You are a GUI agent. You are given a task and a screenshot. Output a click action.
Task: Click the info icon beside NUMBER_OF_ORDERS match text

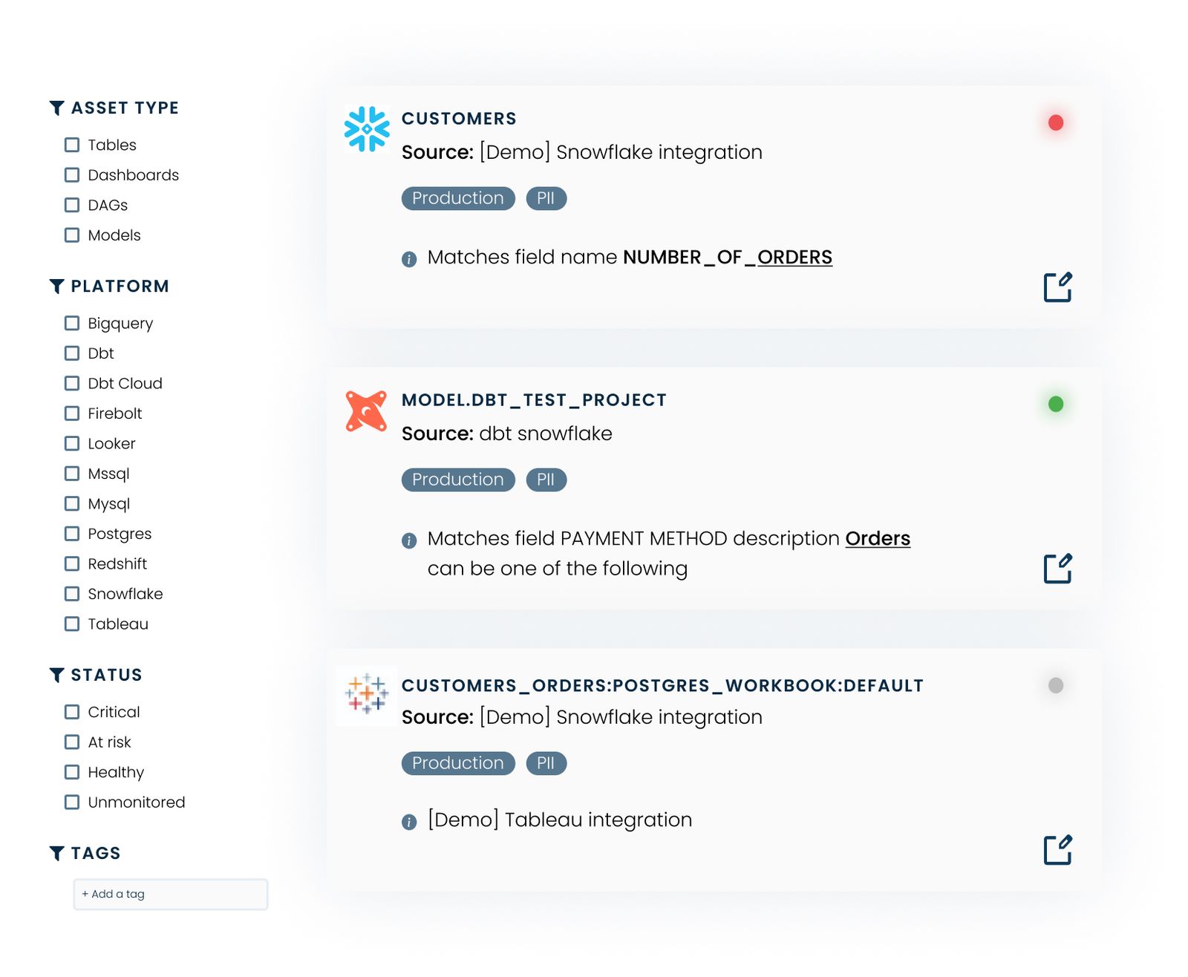409,258
